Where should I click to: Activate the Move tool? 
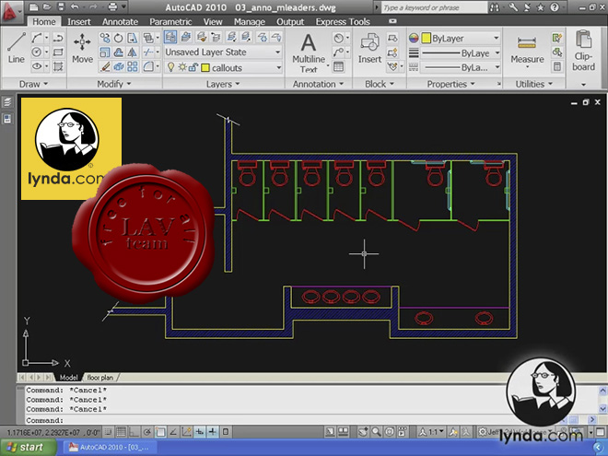82,48
